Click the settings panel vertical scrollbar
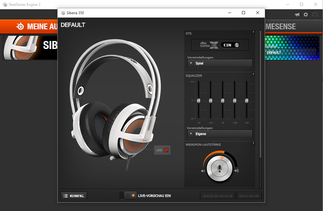The width and height of the screenshot is (323, 211). tap(260, 94)
